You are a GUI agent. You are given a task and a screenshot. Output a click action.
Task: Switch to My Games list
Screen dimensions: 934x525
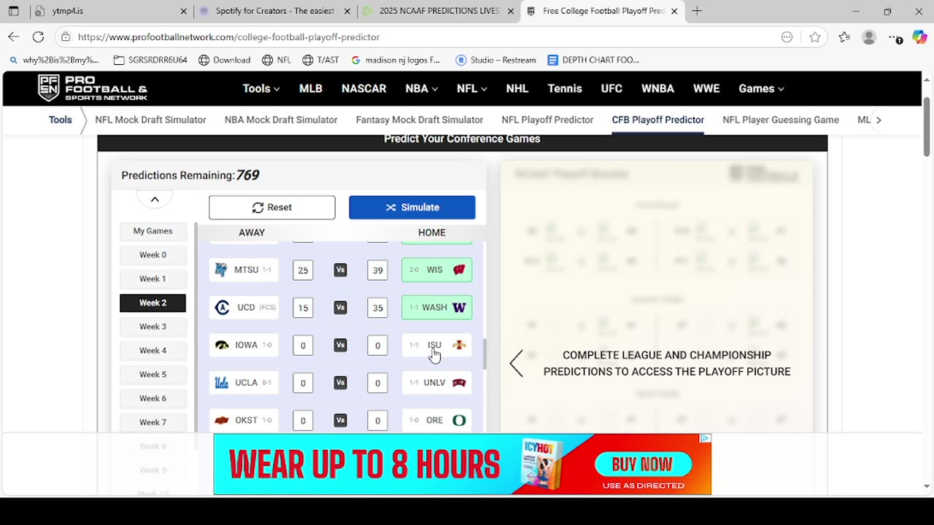point(153,231)
